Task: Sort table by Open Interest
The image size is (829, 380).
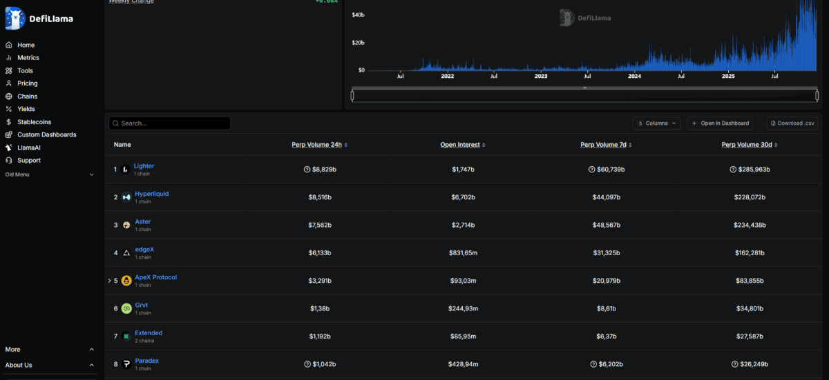Action: coord(463,145)
